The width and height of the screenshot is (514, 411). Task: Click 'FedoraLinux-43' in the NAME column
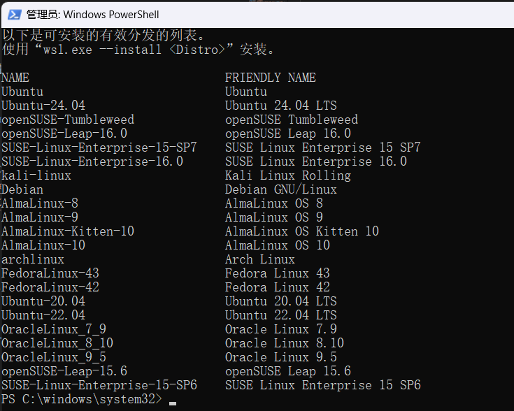point(50,273)
